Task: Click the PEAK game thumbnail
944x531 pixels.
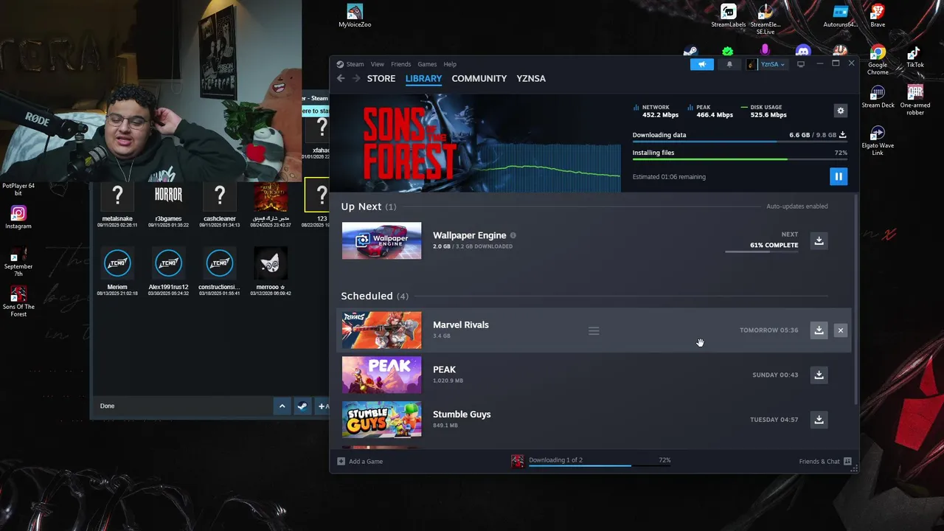Action: click(381, 375)
